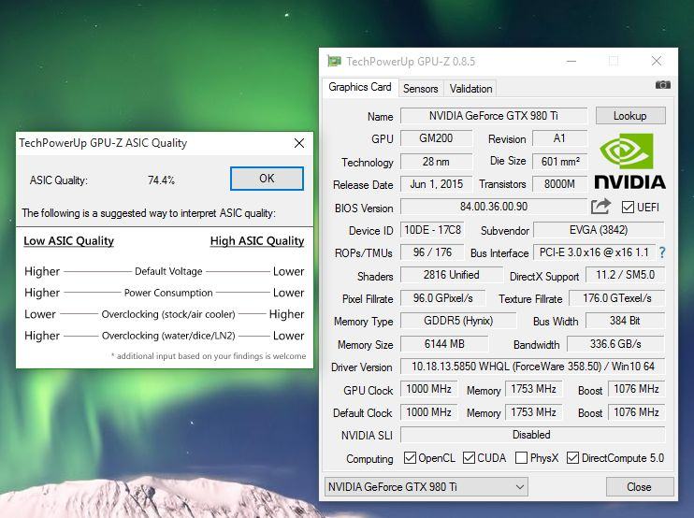The image size is (694, 518).
Task: Click the Pixel Fillrate field 96.0 GPixel/s
Action: [x=442, y=298]
